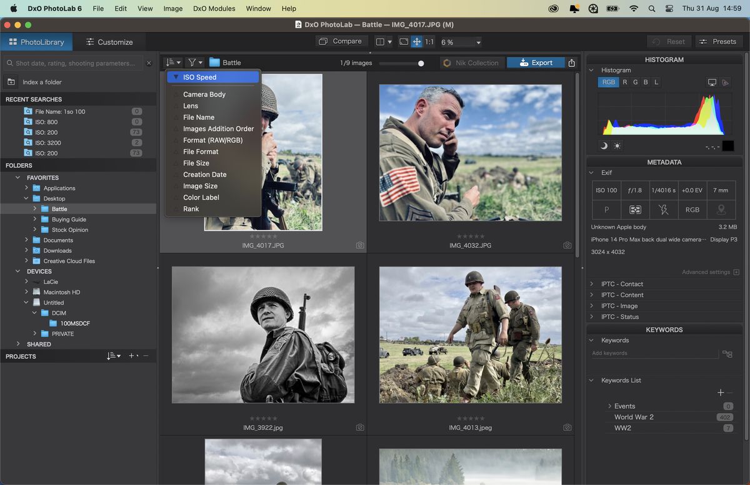Switch to the Customize tab
Screen dimensions: 750x485
click(x=109, y=42)
